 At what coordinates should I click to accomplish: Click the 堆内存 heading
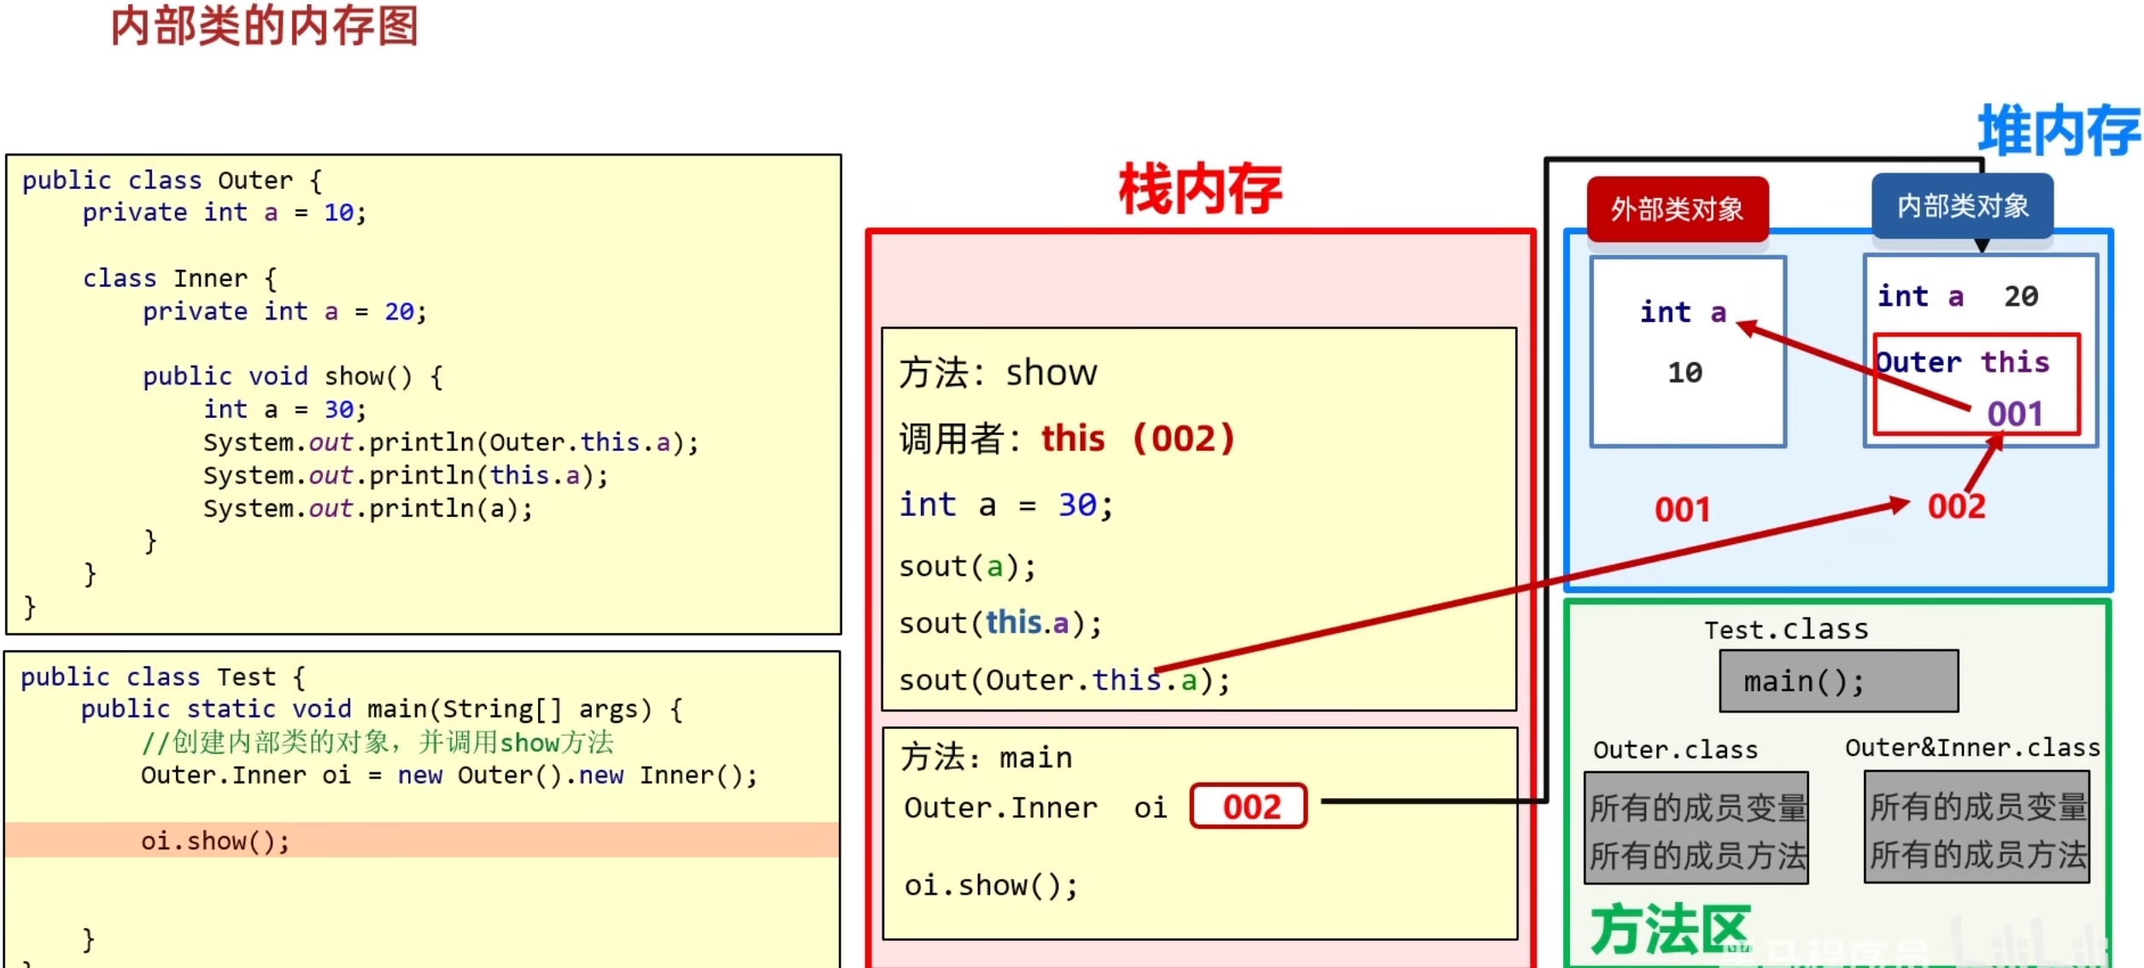pyautogui.click(x=2059, y=130)
